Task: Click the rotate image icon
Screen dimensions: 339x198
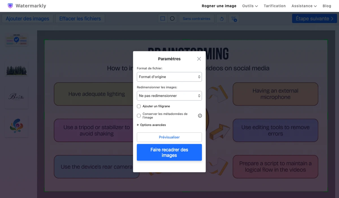Action: pos(222,19)
